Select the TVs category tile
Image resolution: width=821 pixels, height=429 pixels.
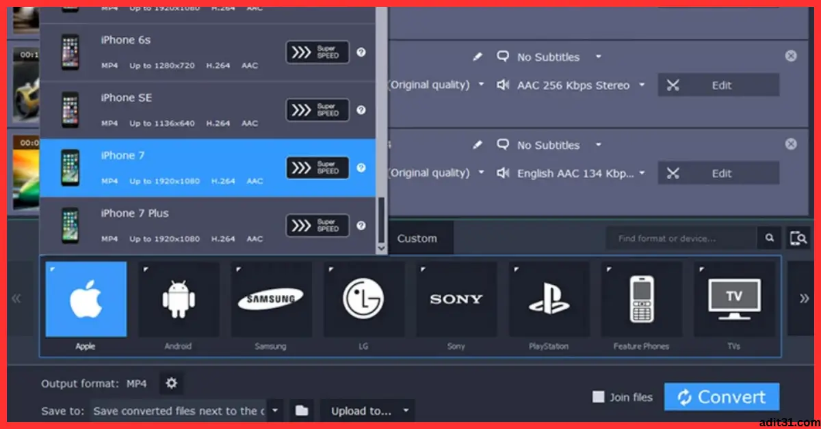tap(734, 299)
